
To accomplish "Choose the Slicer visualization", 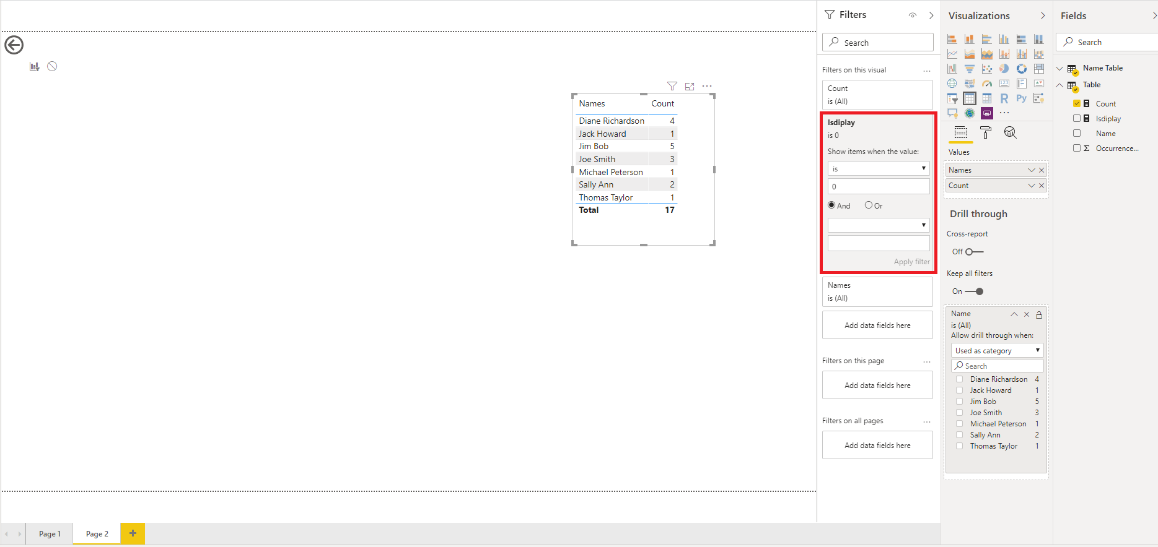I will pyautogui.click(x=952, y=98).
